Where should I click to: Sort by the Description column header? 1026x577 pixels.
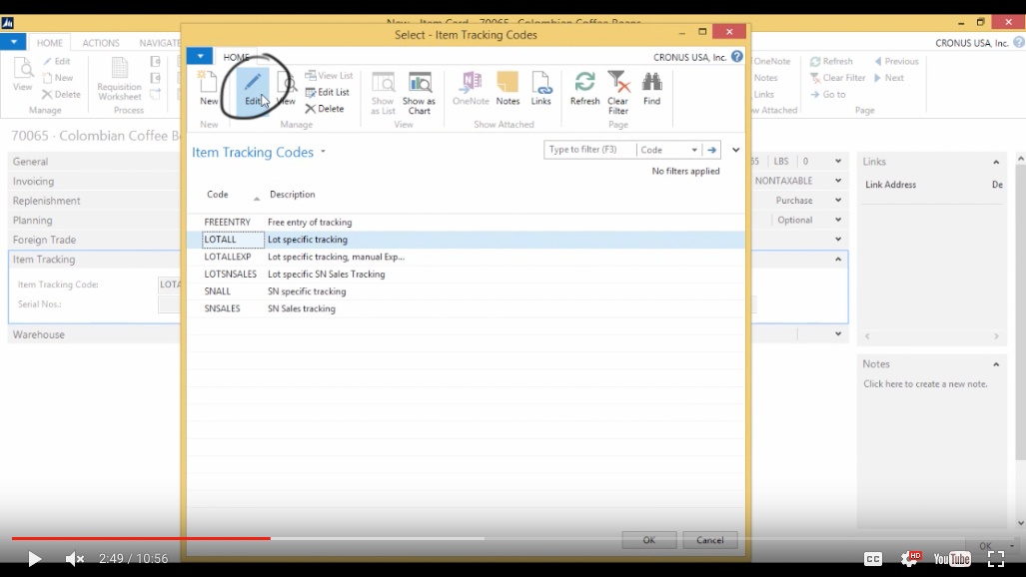(293, 195)
